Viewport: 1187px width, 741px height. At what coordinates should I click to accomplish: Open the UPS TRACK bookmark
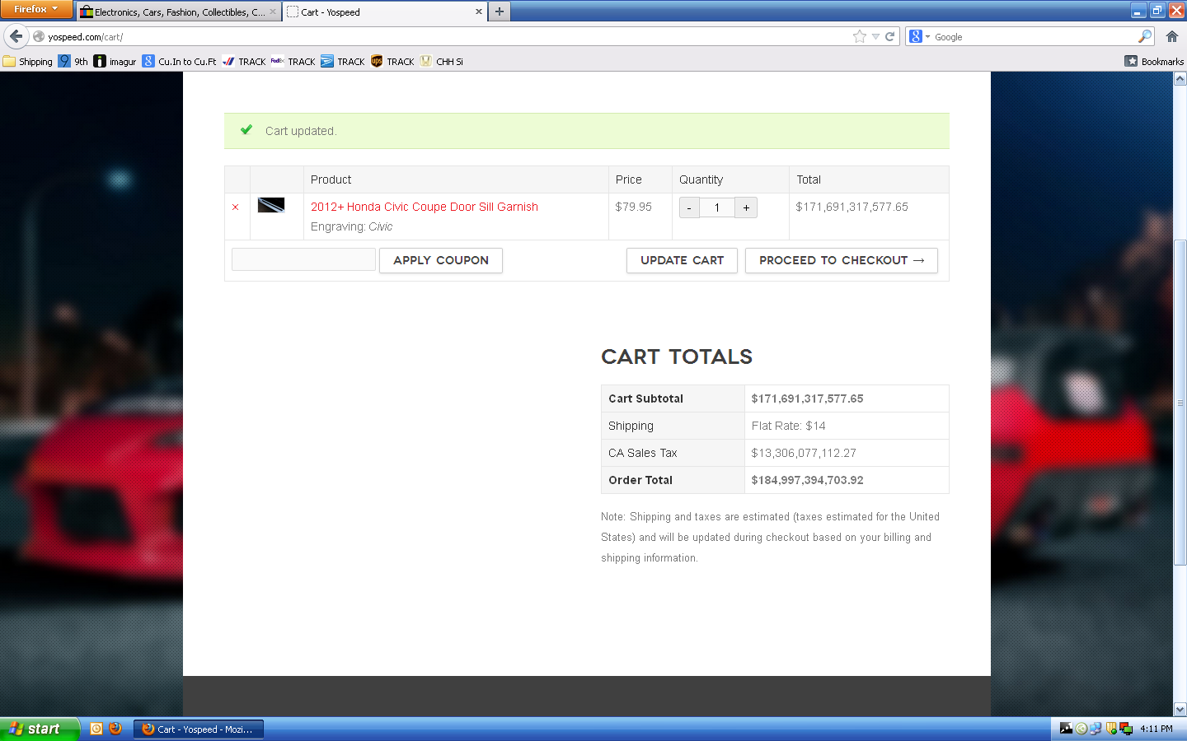click(x=392, y=62)
